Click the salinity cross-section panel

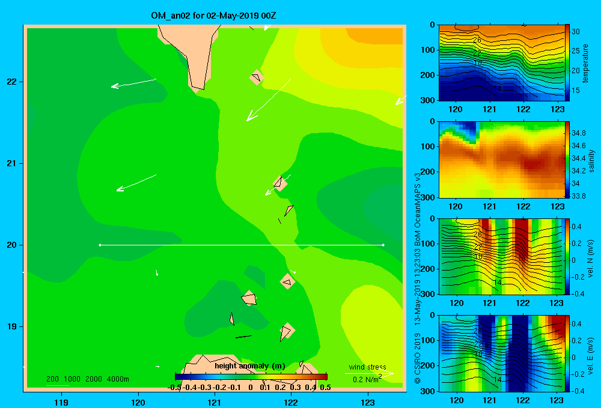502,160
